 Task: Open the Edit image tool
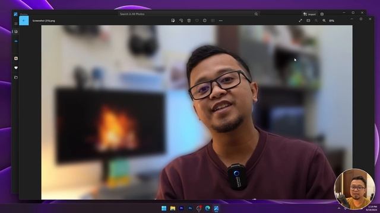173,21
